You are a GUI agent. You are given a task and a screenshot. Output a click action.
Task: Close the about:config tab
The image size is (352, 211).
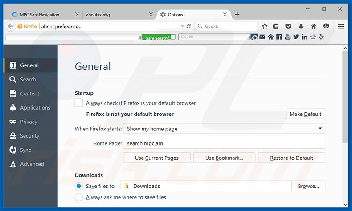pos(151,15)
